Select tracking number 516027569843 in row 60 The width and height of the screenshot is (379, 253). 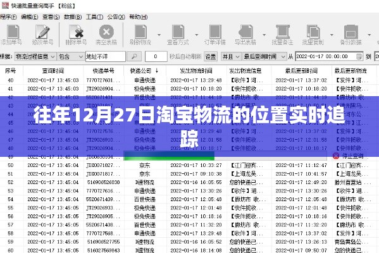point(104,250)
